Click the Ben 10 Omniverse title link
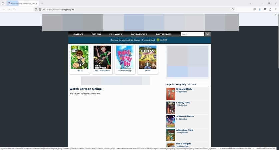 [x=102, y=70]
